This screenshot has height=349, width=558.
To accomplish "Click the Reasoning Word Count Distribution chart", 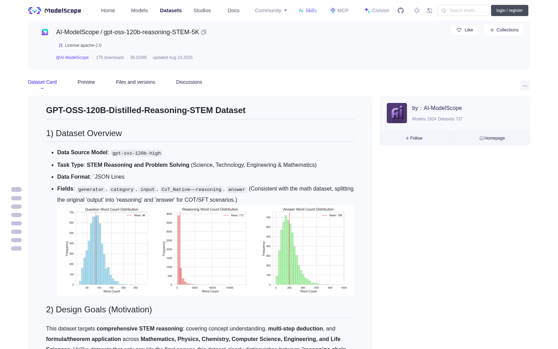I will 205,250.
